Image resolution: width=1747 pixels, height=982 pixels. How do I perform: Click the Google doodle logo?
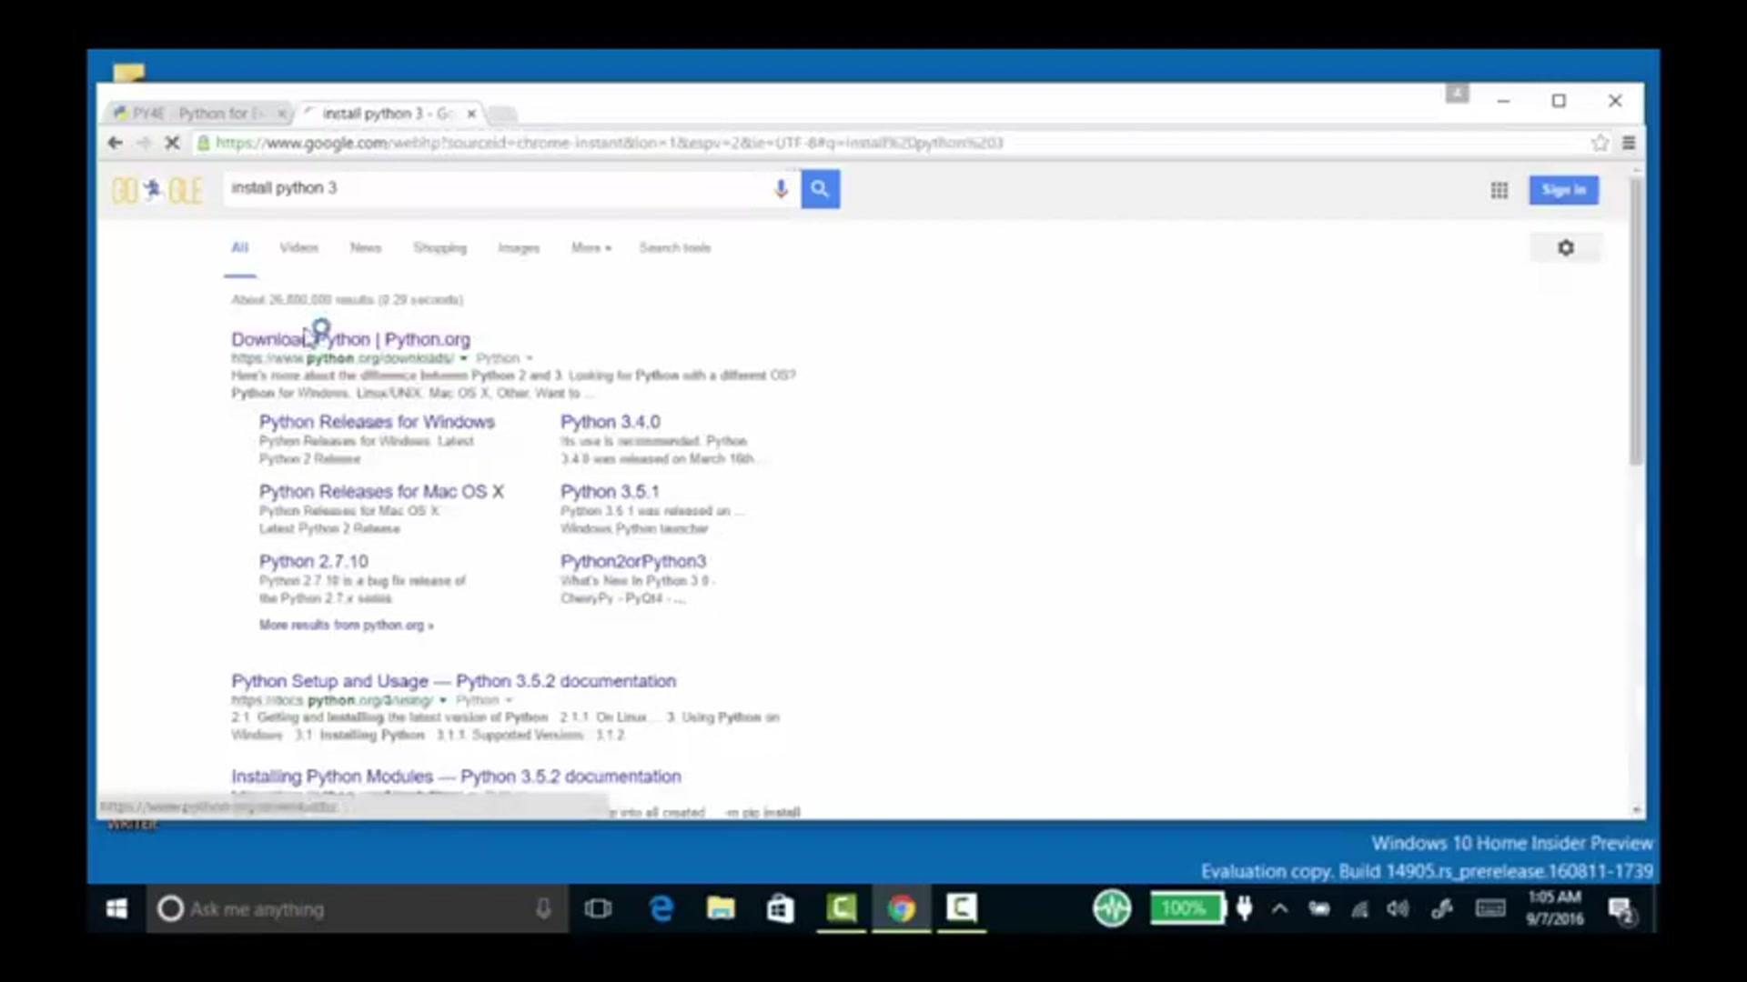[x=157, y=190]
